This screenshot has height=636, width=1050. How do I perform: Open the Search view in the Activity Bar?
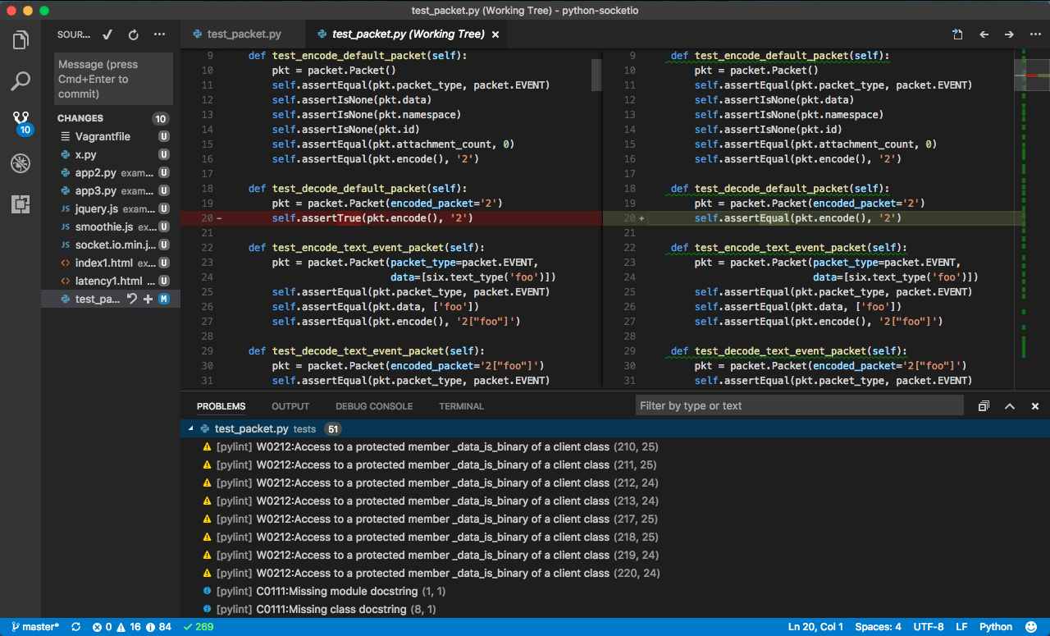click(21, 81)
